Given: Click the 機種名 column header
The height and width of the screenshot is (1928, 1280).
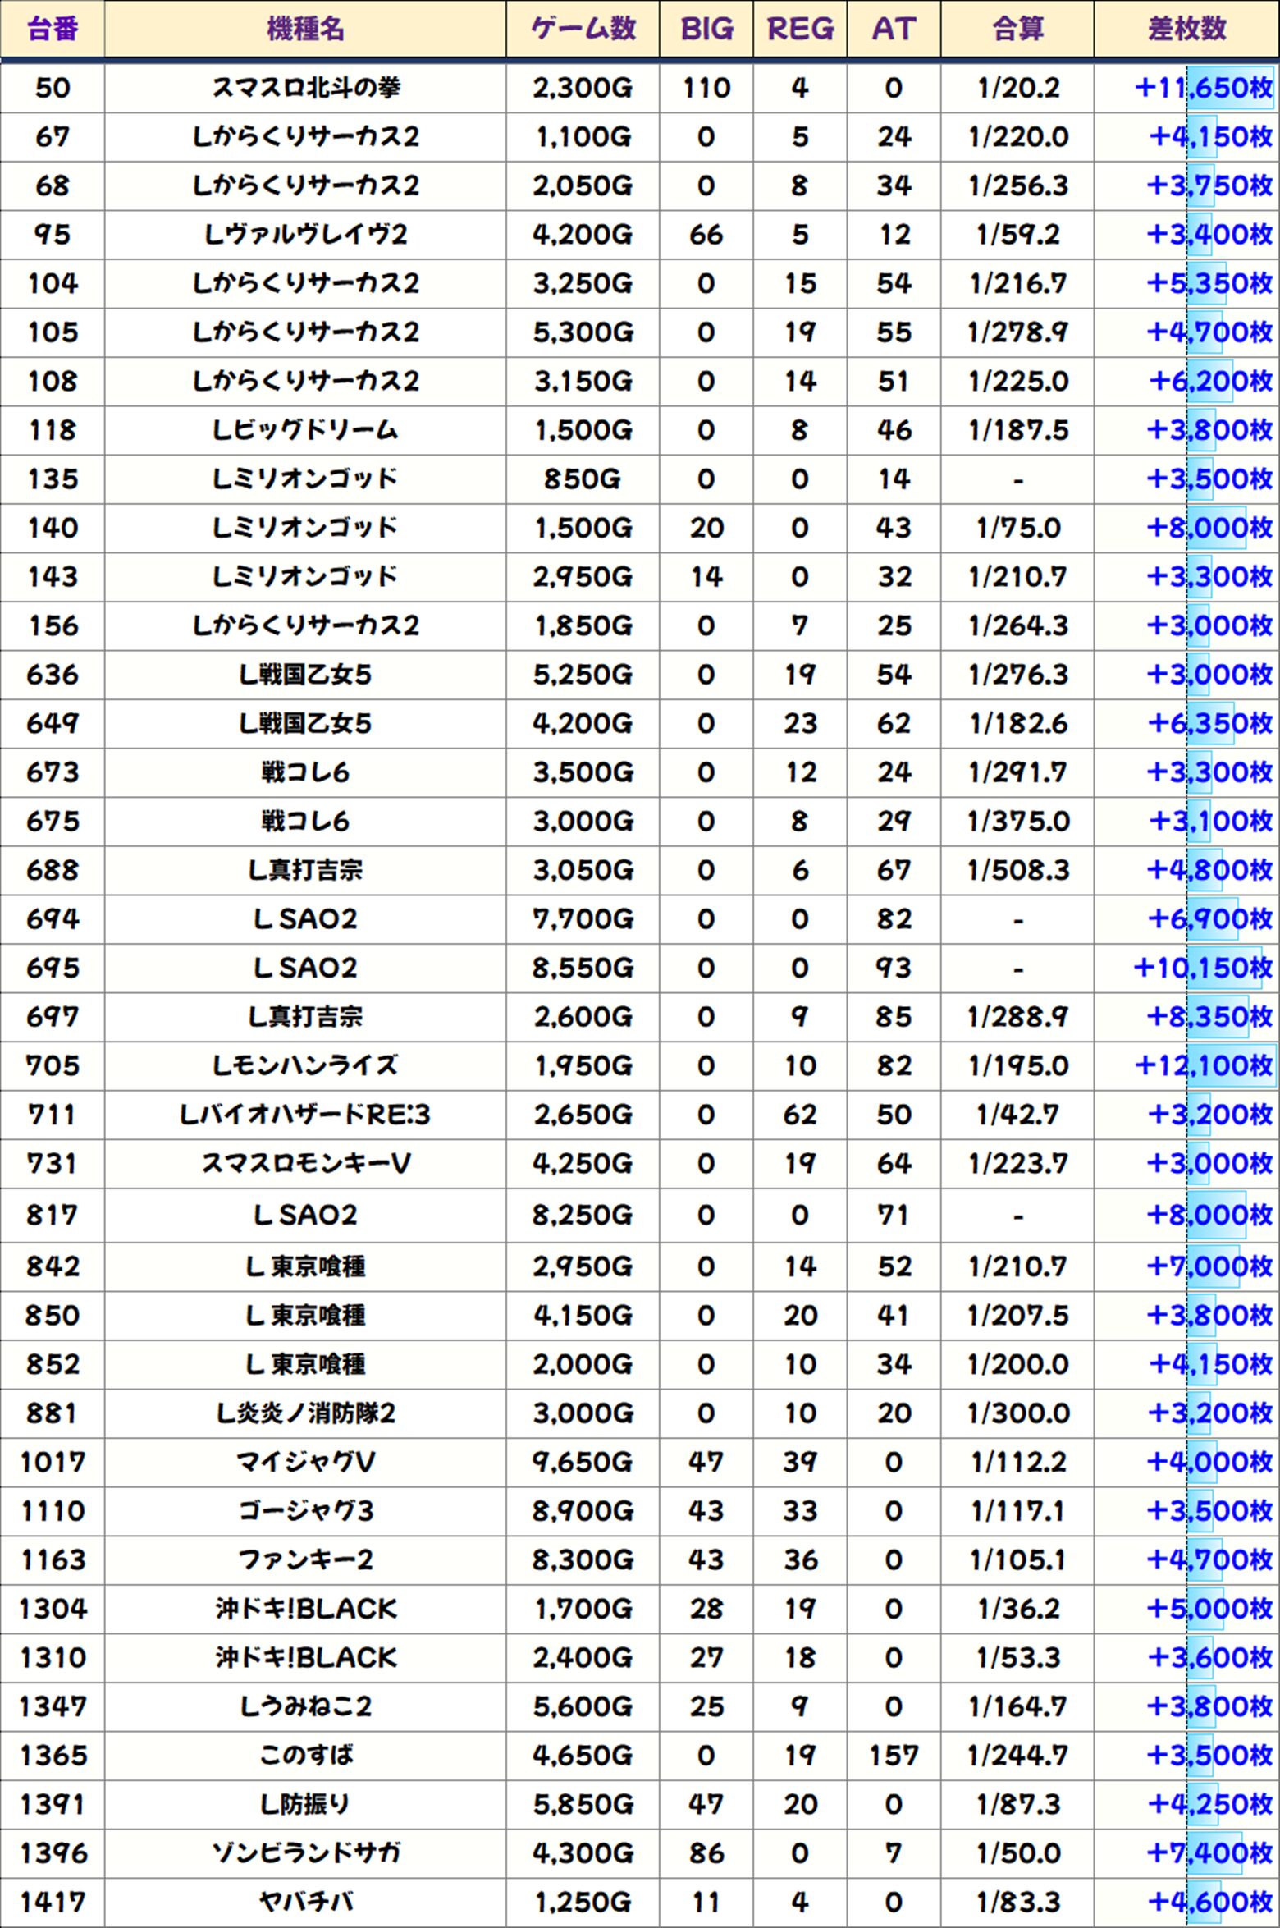Looking at the screenshot, I should click(305, 30).
